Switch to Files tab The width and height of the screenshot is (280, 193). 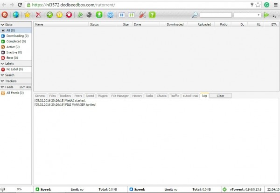[52, 96]
